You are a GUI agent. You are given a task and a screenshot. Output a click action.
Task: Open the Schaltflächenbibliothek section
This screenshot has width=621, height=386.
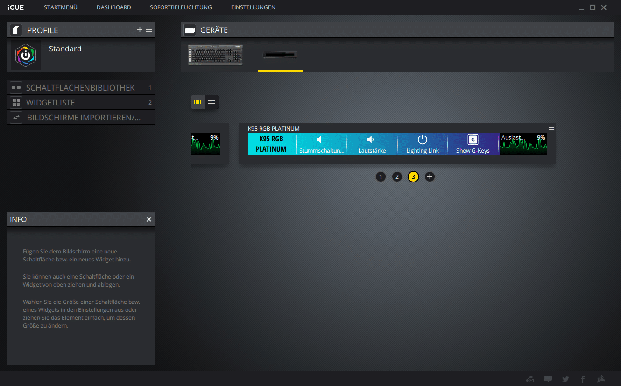pyautogui.click(x=80, y=88)
